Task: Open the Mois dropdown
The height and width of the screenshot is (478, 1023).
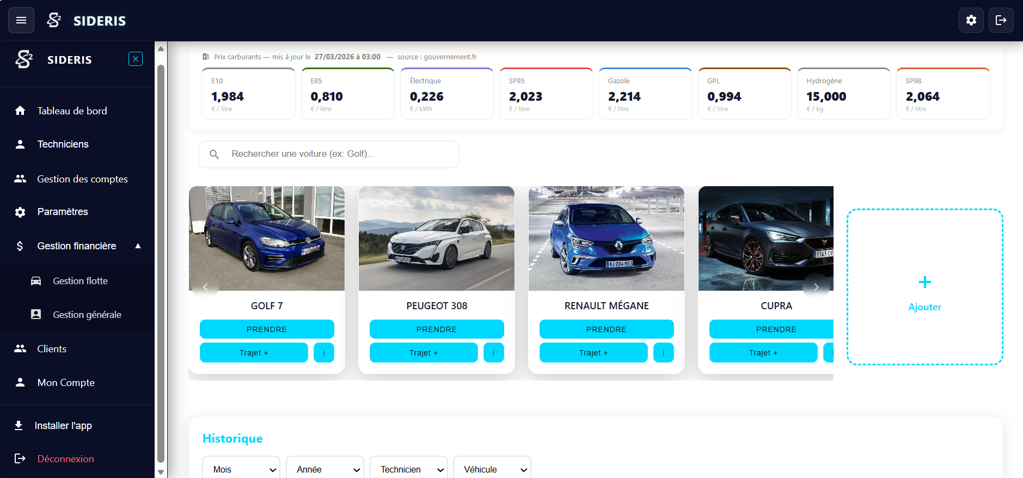Action: point(241,469)
